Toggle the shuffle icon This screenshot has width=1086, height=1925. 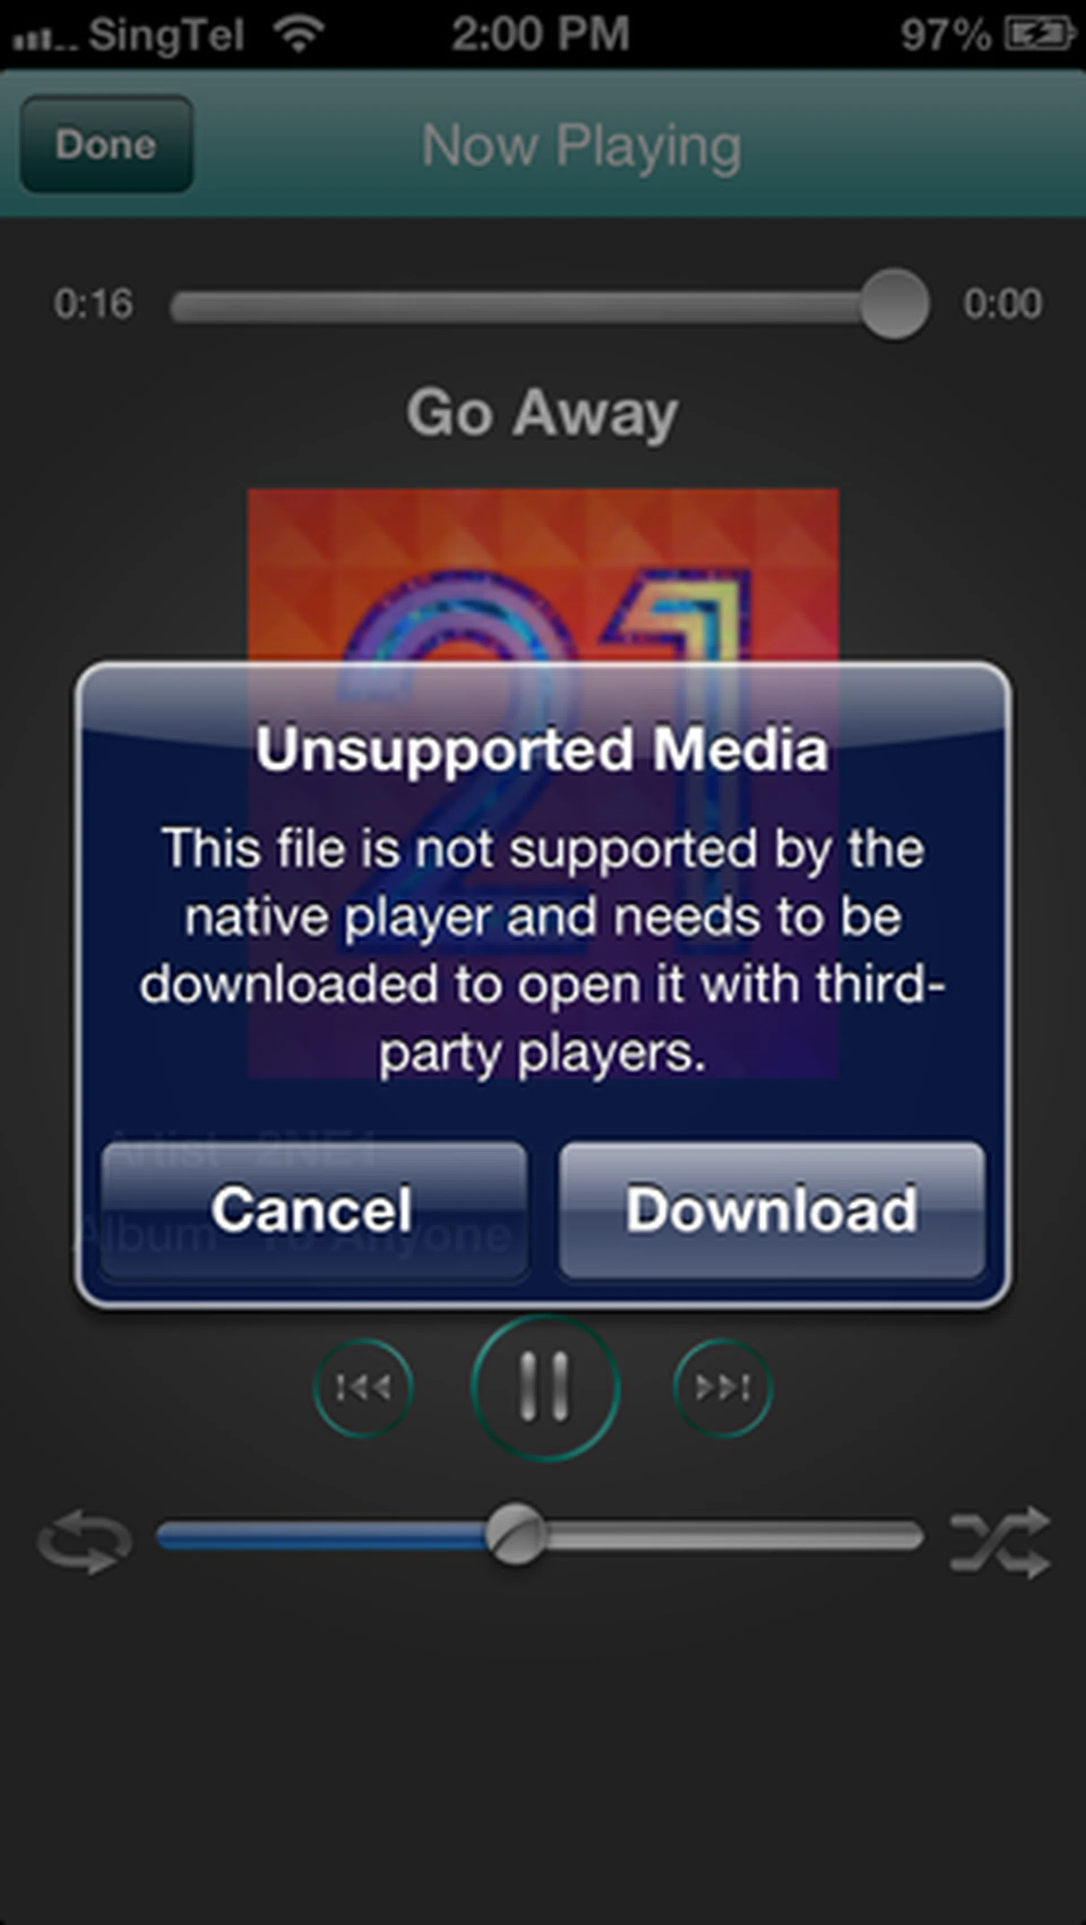click(x=1000, y=1541)
